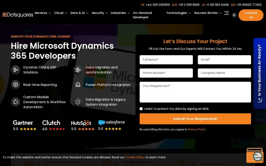Focus the Email field
The image size is (266, 166).
224,60
